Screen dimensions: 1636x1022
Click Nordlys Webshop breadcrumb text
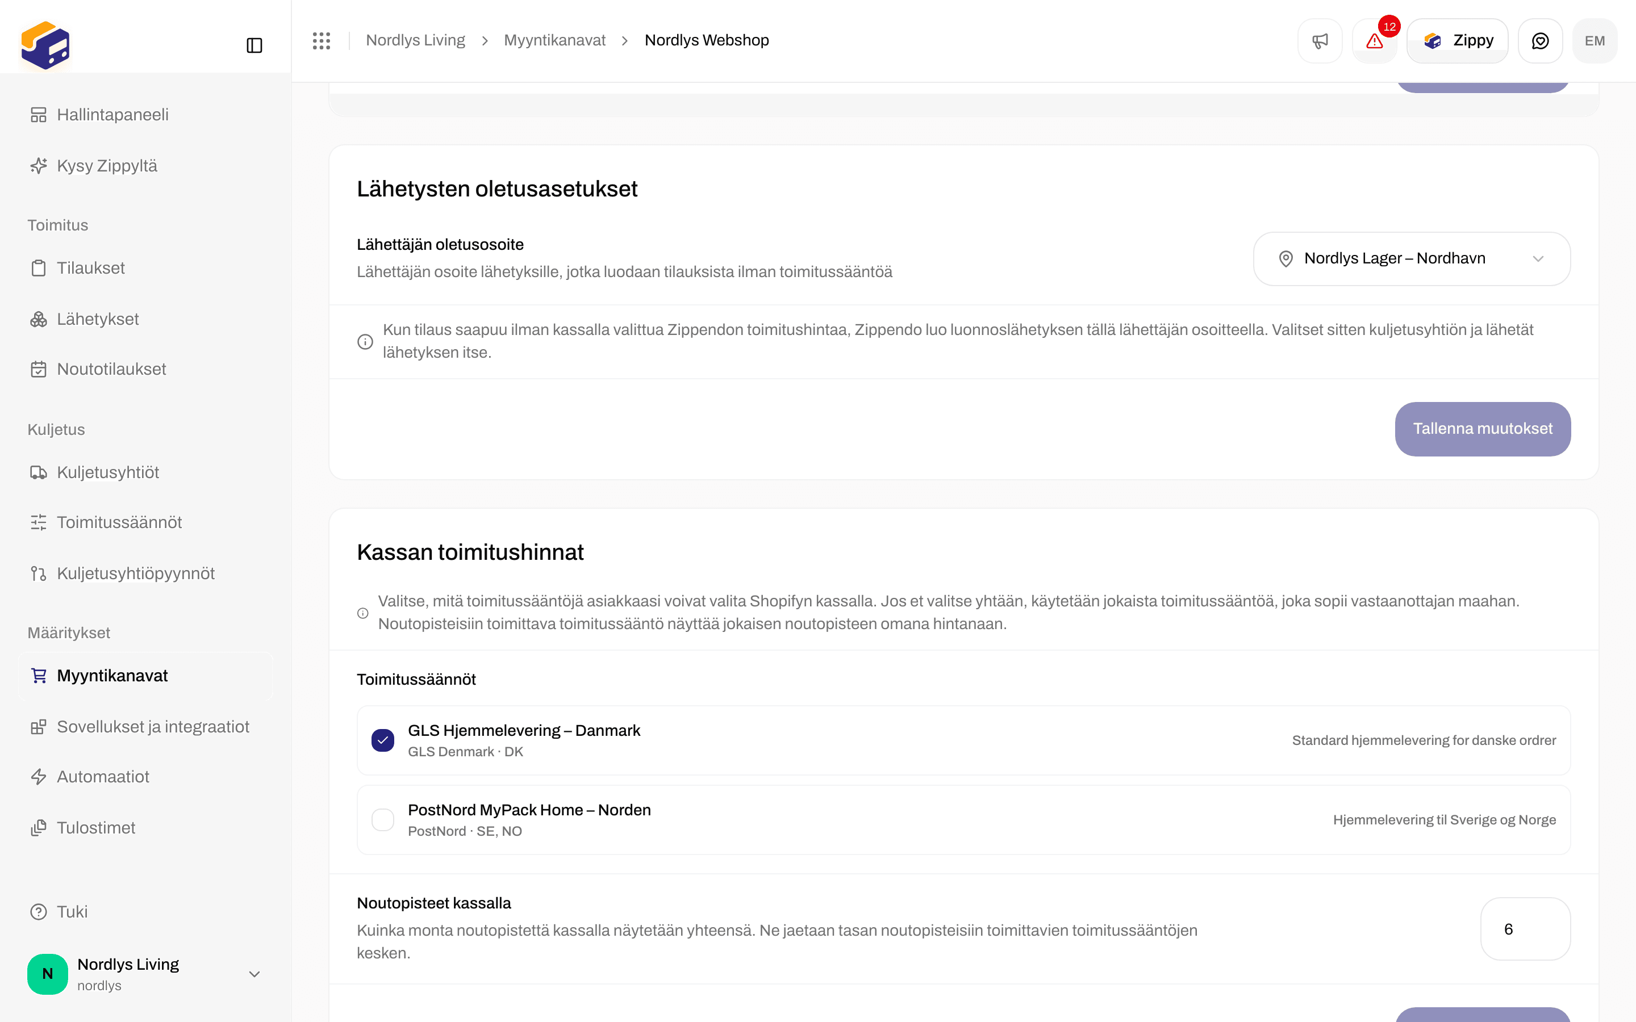click(x=707, y=40)
